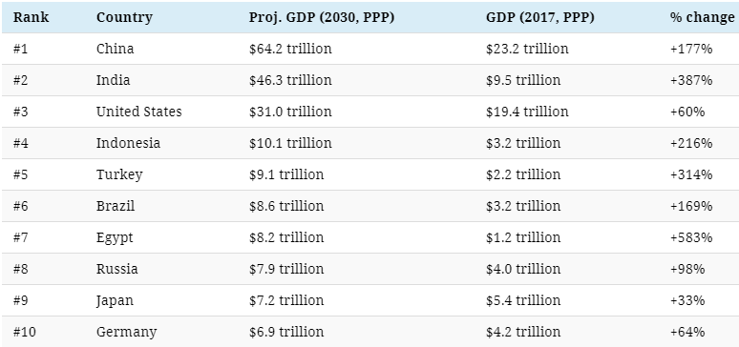Click the Indonesia country cell
The image size is (739, 347).
click(x=128, y=143)
